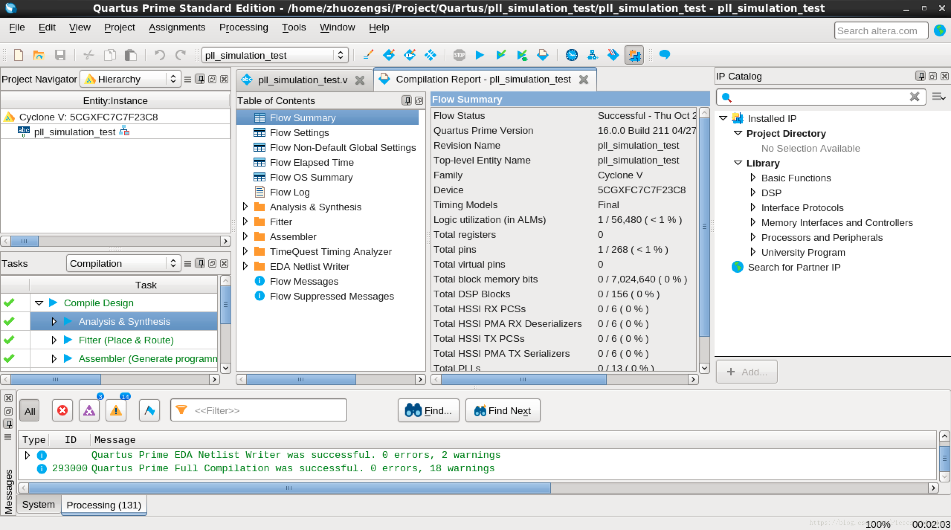Click the Stop Processing icon
This screenshot has height=530, width=951.
[459, 55]
